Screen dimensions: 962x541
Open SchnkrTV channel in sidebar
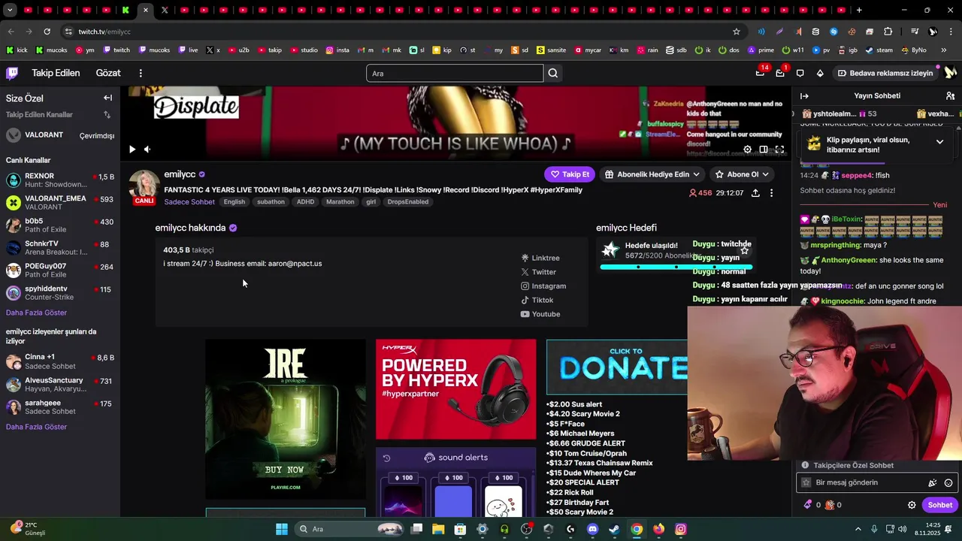point(60,248)
